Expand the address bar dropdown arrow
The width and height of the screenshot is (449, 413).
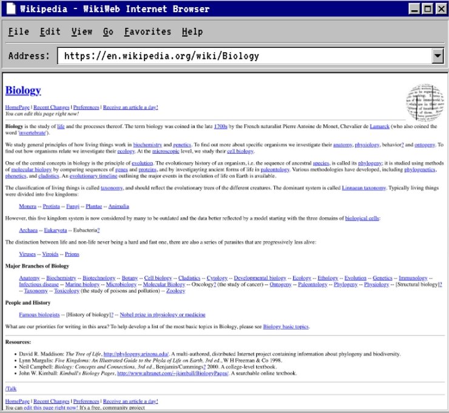click(437, 56)
